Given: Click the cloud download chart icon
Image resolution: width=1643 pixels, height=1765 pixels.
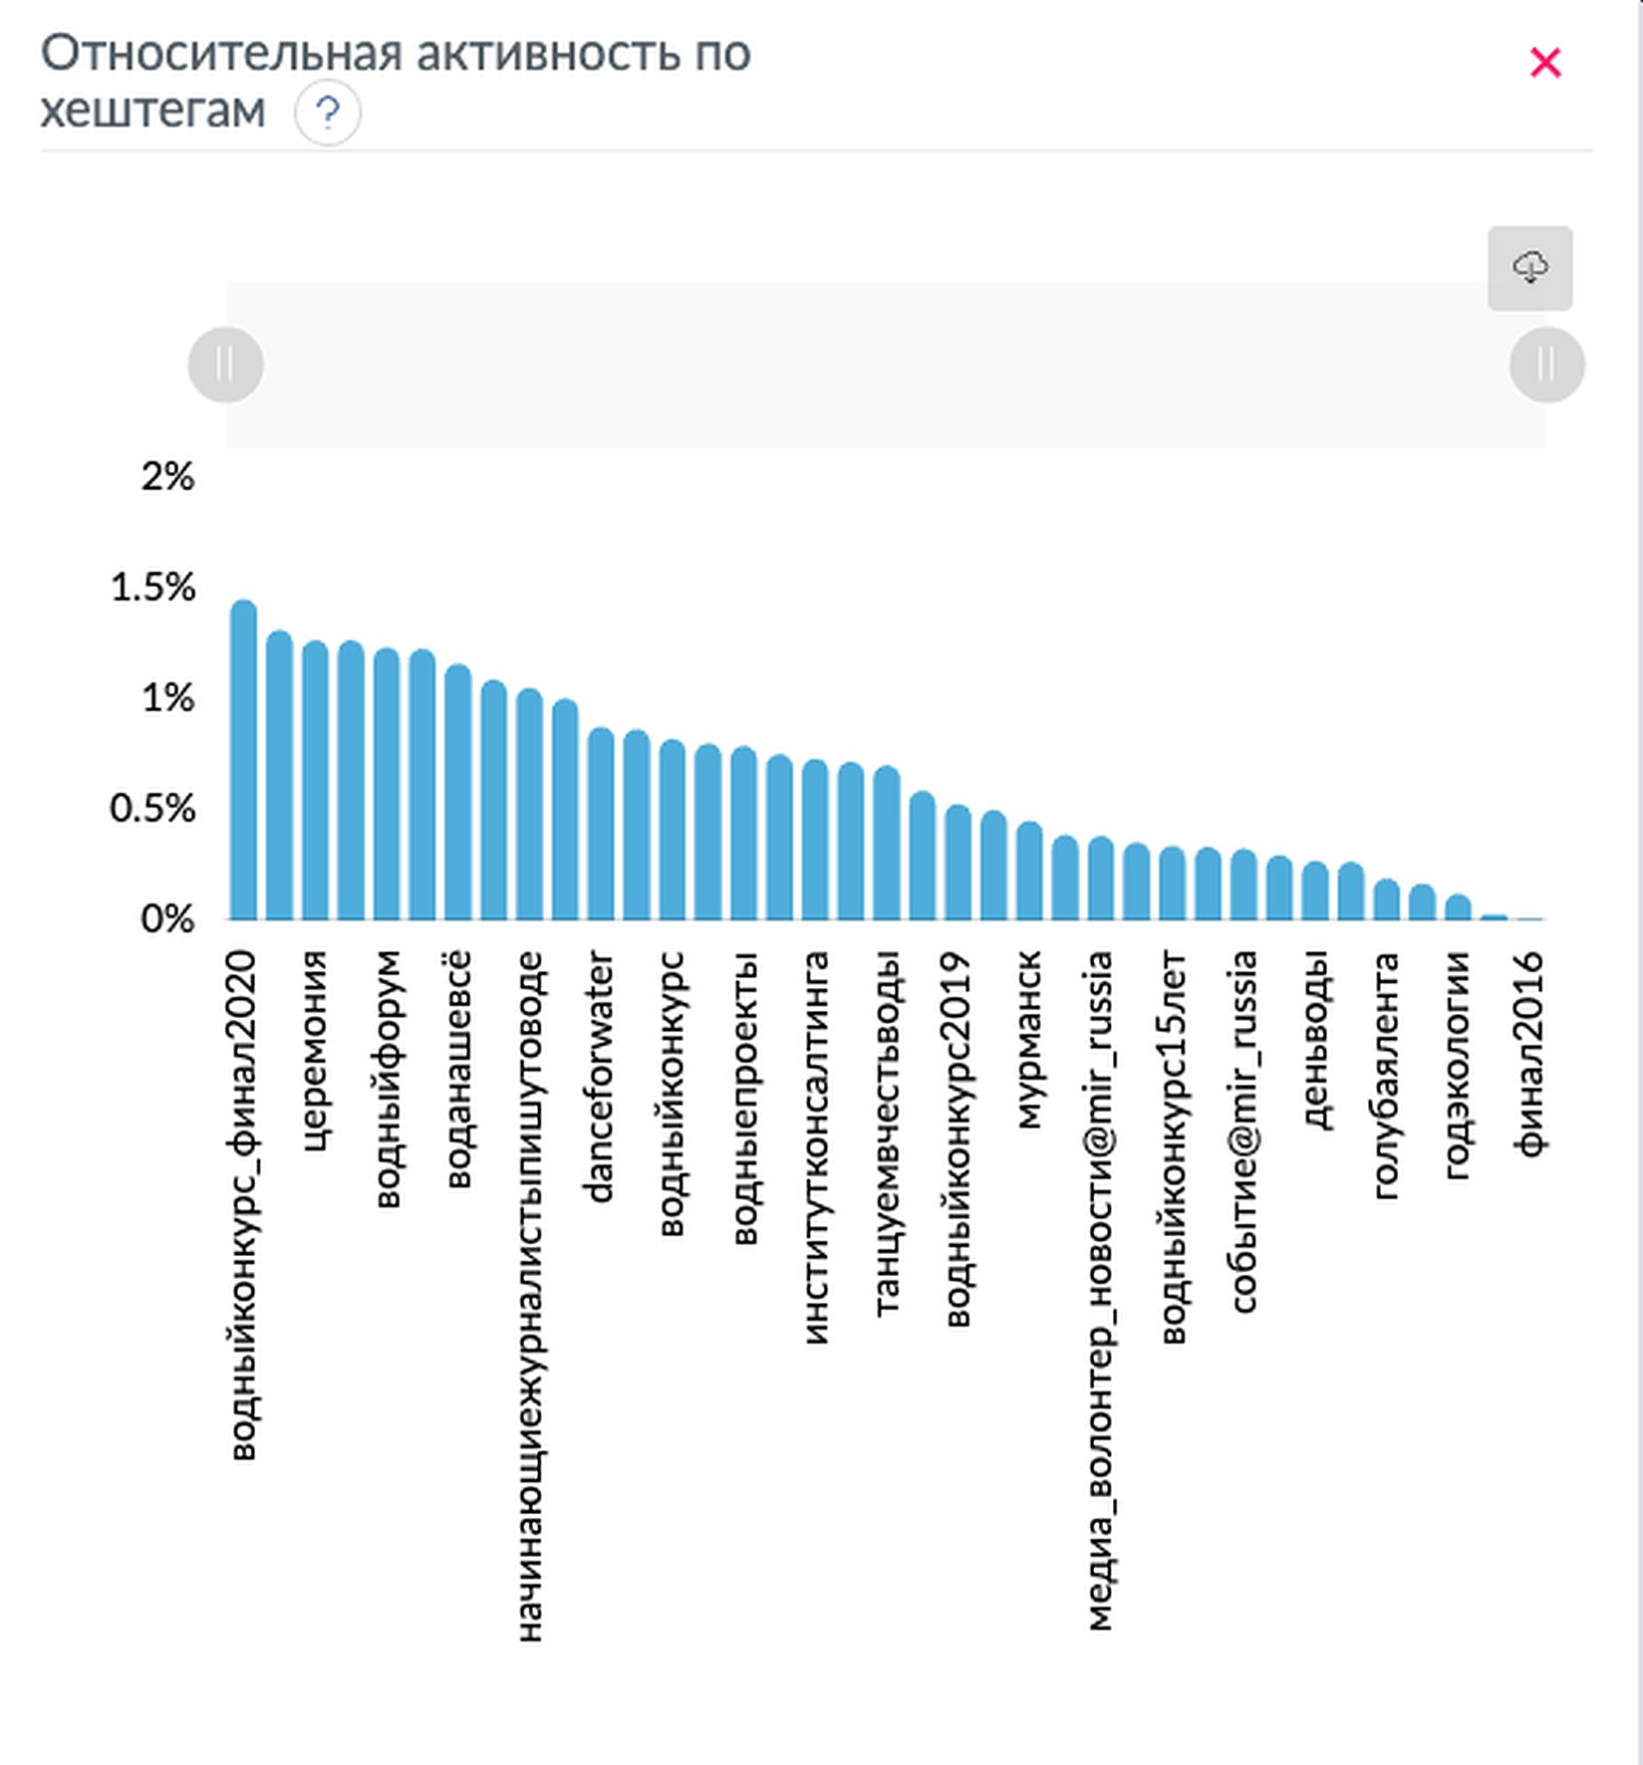Looking at the screenshot, I should (x=1529, y=268).
